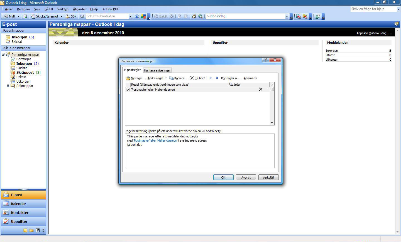Click the Kontakter navigation button
This screenshot has height=242, width=401.
(23, 213)
